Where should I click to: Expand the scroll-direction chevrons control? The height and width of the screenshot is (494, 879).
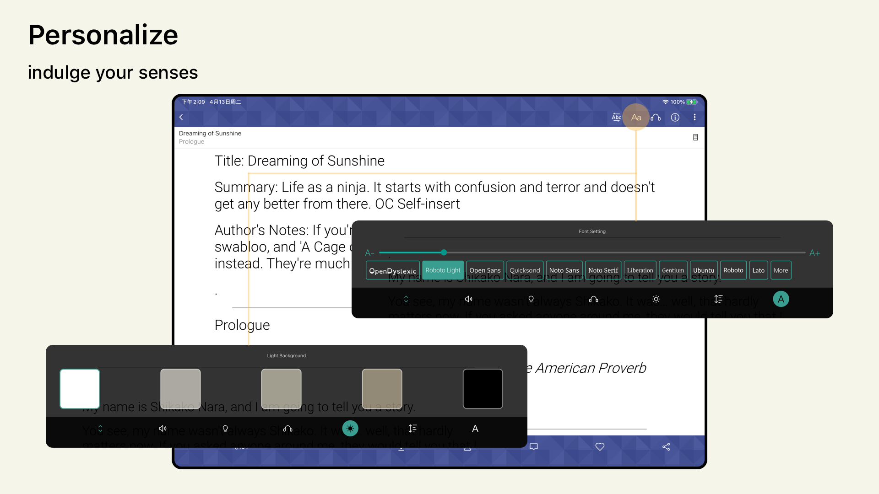click(x=405, y=299)
